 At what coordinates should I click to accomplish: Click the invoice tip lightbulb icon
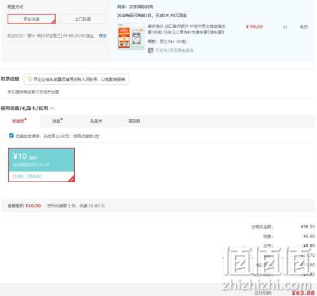click(x=30, y=79)
